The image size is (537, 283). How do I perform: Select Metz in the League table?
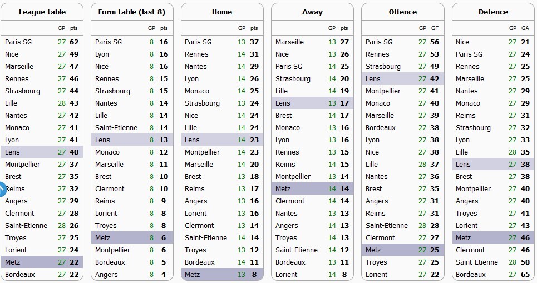pyautogui.click(x=13, y=262)
